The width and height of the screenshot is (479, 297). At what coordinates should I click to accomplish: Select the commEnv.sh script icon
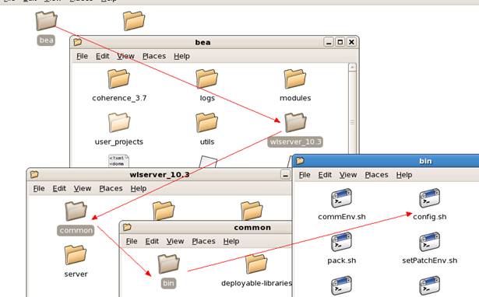(x=342, y=198)
